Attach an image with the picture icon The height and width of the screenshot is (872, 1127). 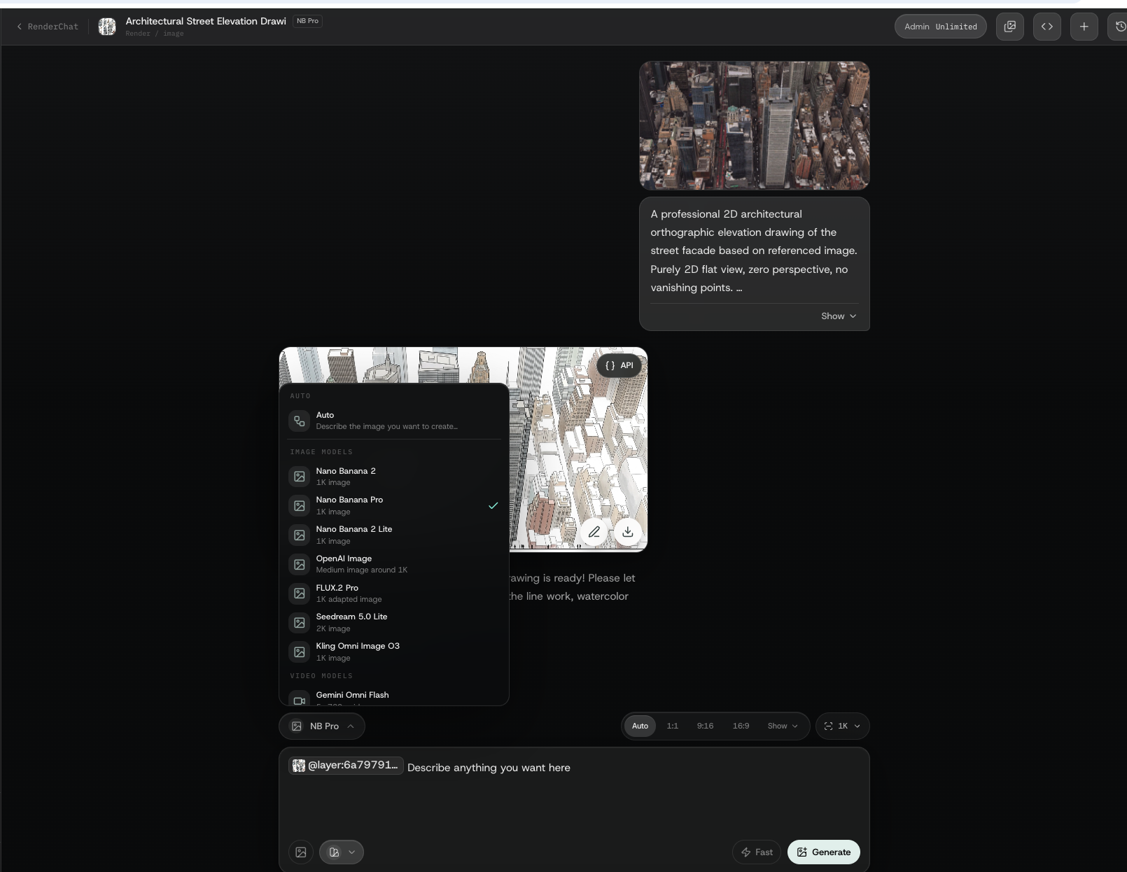[x=300, y=852]
